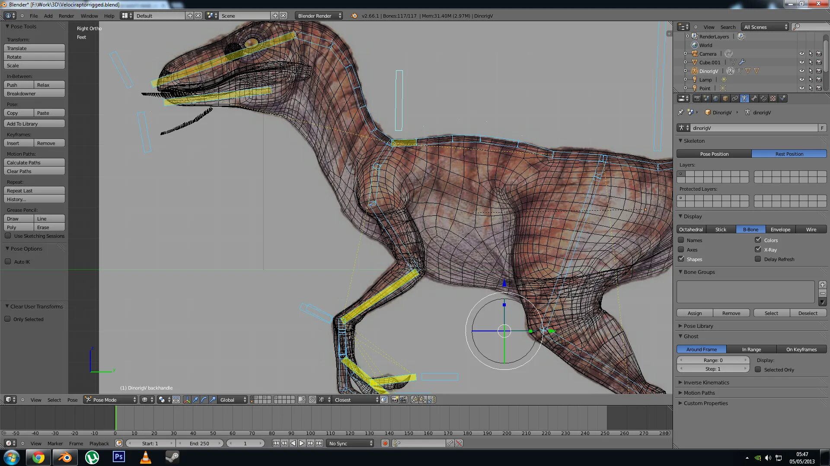
Task: Open the Render properties tab (camera icon)
Action: click(x=697, y=99)
